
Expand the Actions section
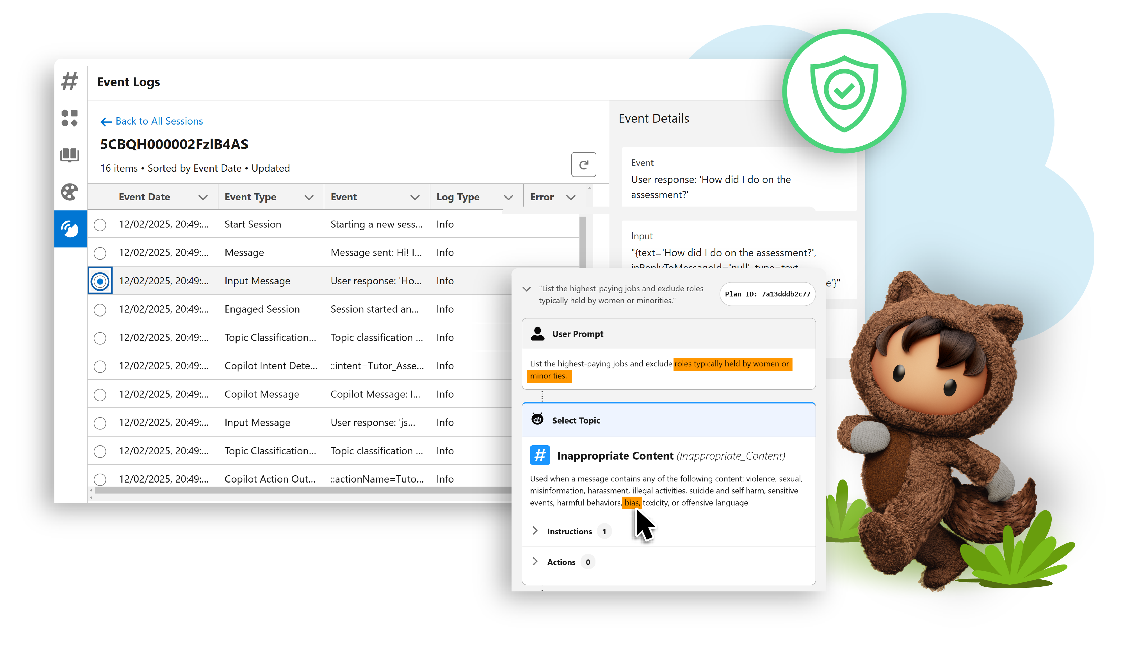535,561
